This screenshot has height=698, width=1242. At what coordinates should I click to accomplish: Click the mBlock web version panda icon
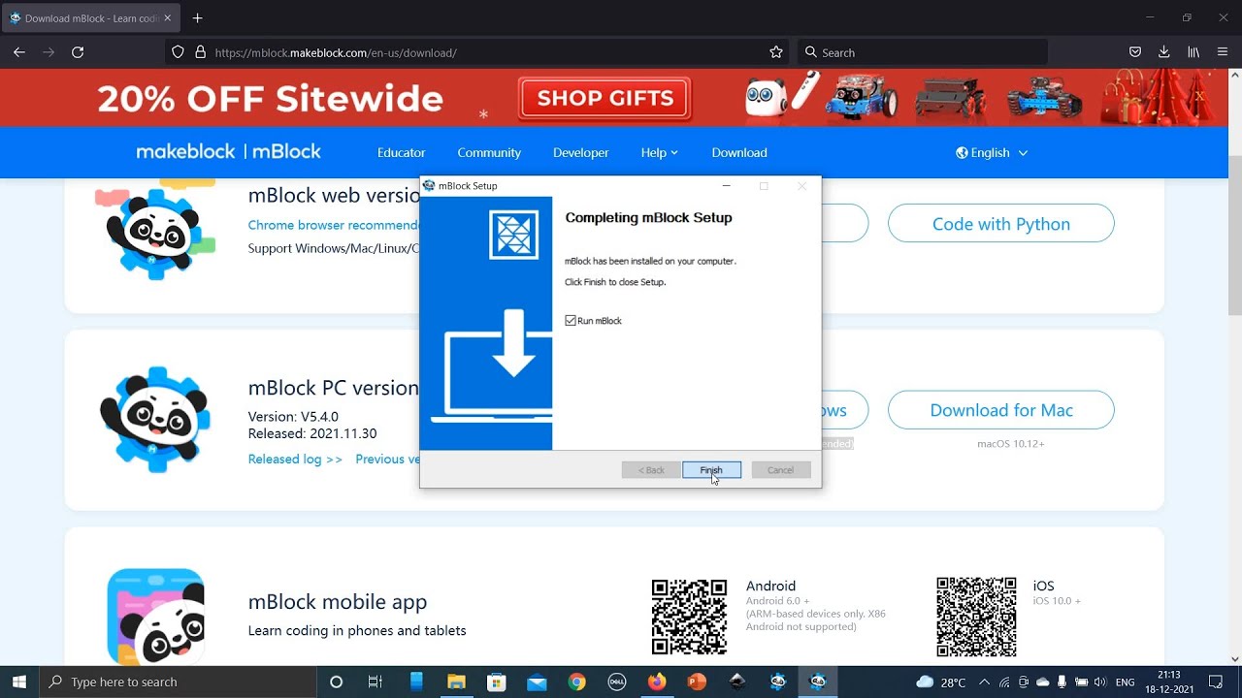click(x=155, y=231)
